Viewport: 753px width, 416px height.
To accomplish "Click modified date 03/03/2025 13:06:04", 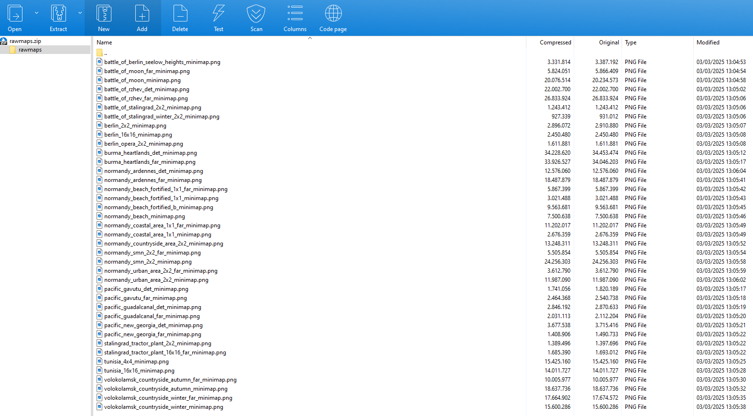I will [x=721, y=171].
